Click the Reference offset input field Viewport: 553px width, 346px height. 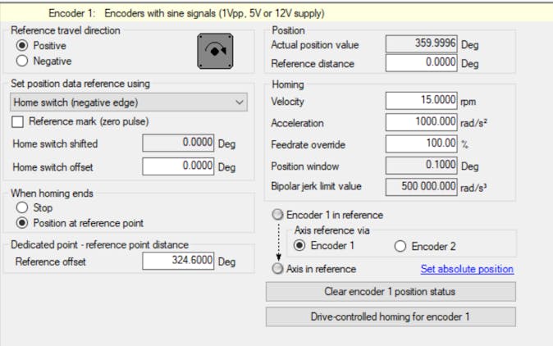tap(179, 262)
